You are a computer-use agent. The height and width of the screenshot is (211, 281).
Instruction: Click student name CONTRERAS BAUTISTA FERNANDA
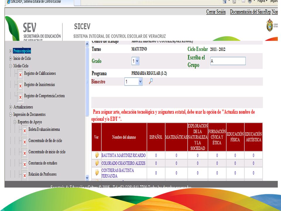tap(118, 173)
